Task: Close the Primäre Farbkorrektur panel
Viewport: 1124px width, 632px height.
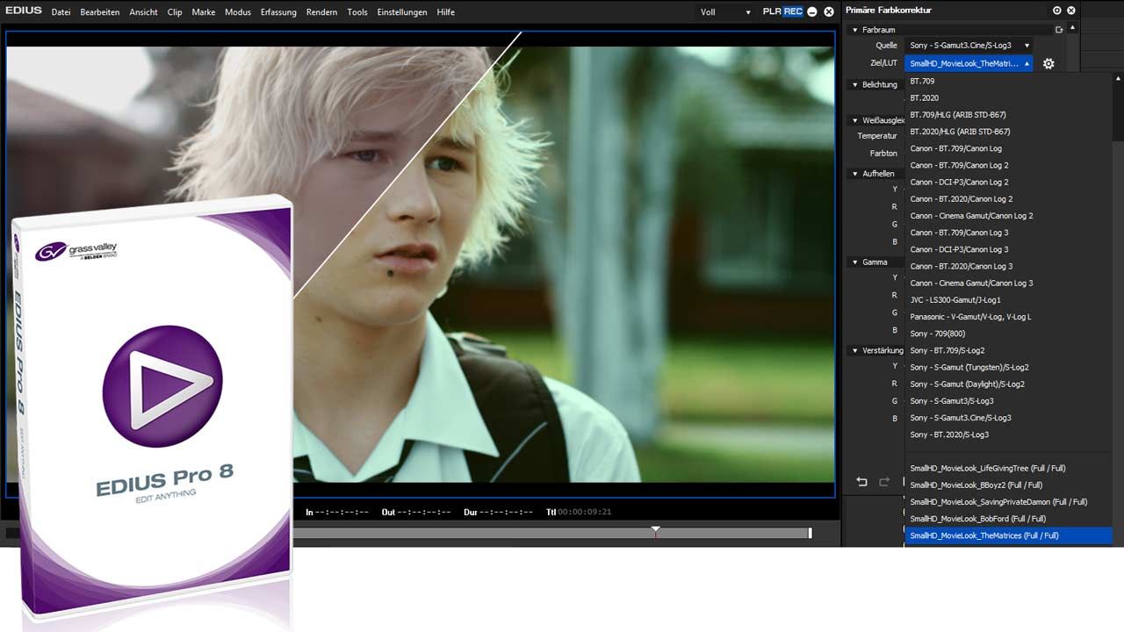Action: 1071,11
